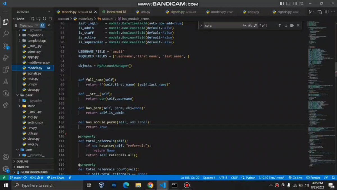Open Explorer more actions ellipsis

click(48, 12)
